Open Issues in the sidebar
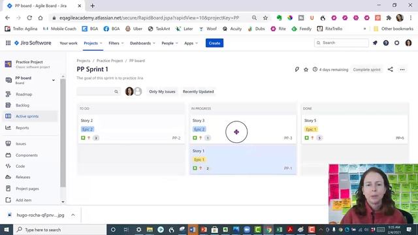Viewport: 418px width, 235px height. coord(21,144)
